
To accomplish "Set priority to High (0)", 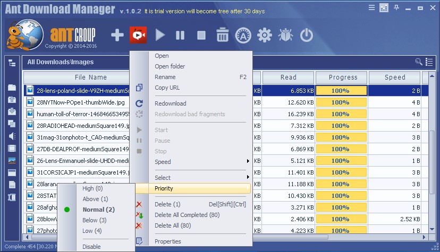I will coord(92,188).
